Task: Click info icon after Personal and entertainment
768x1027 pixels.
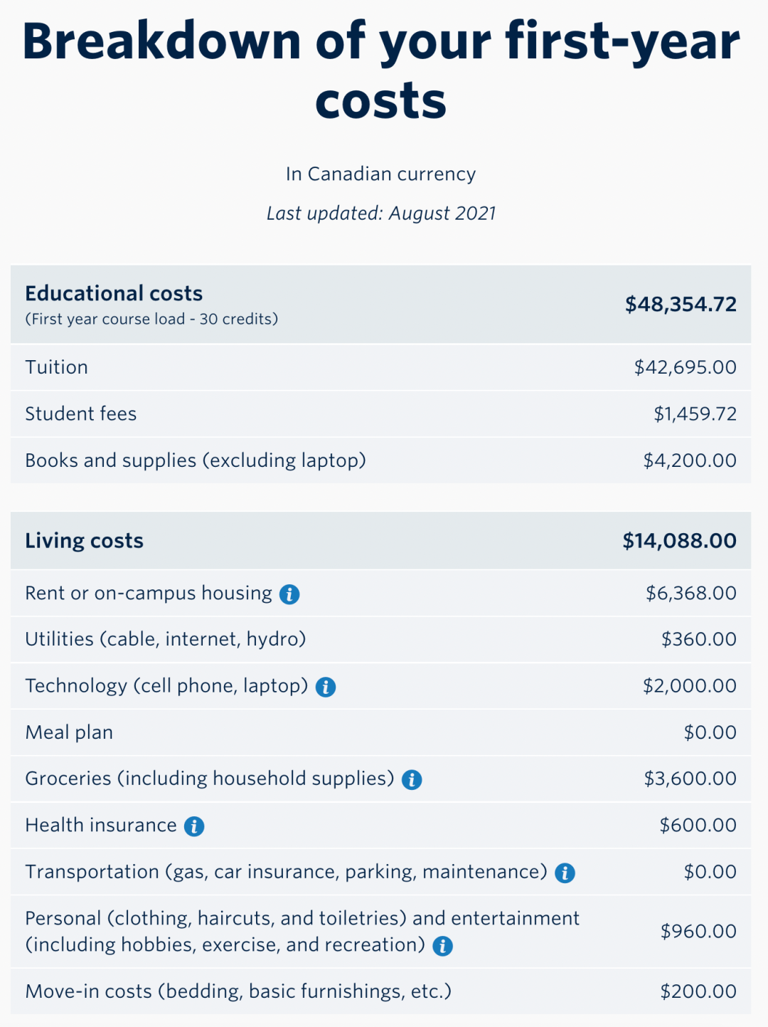Action: click(443, 946)
